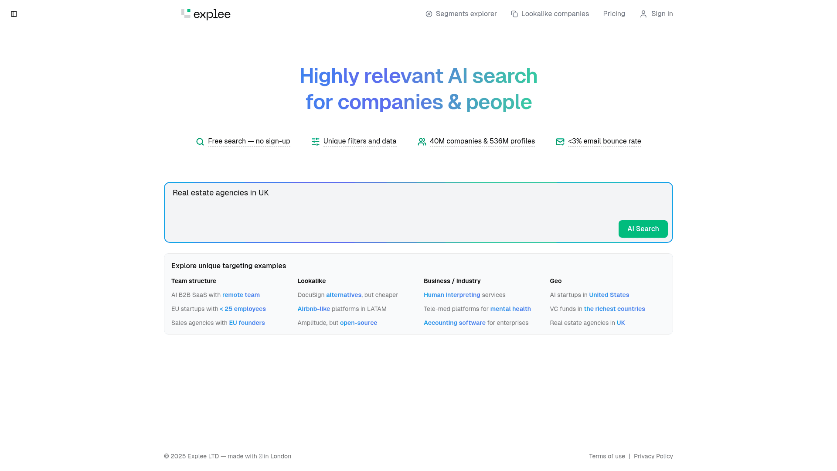Select the 'remote team' example
Screen dimensions: 837x471
(241, 295)
